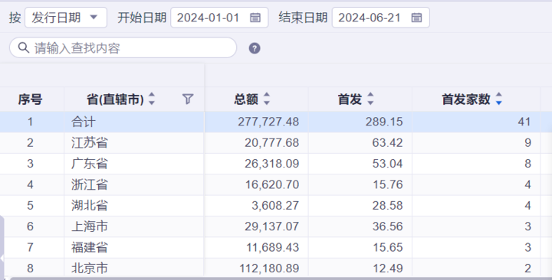Viewport: 552px width, 280px height.
Task: Click the 首发家数 total 41
Action: [x=524, y=122]
